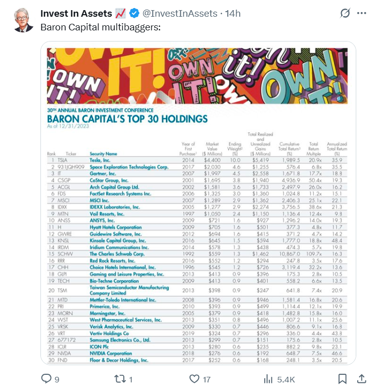
Task: Open view analytics bar chart icon
Action: (268, 379)
